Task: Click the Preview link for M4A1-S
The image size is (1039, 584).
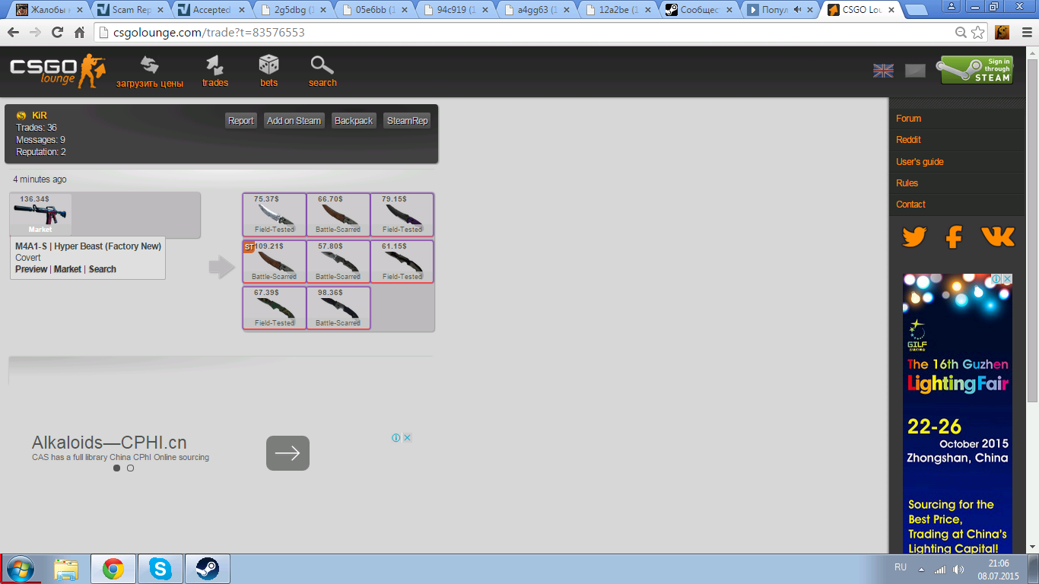Action: tap(31, 269)
